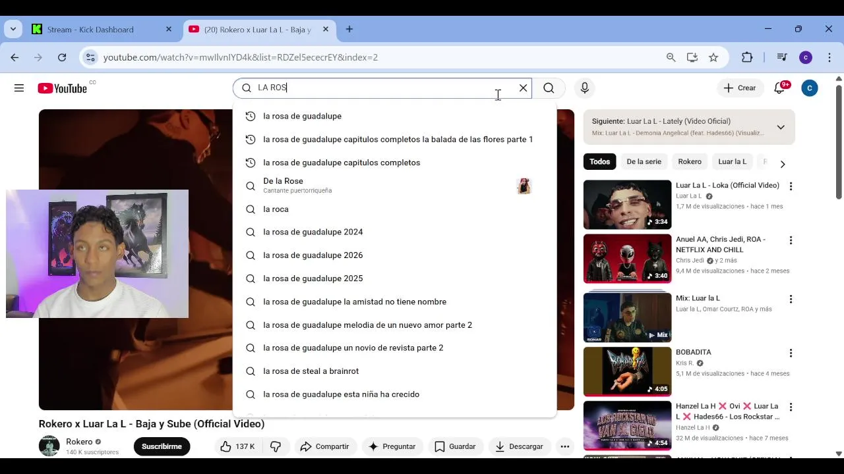Open options for Luar La L - Loka video
Image resolution: width=844 pixels, height=474 pixels.
[791, 186]
